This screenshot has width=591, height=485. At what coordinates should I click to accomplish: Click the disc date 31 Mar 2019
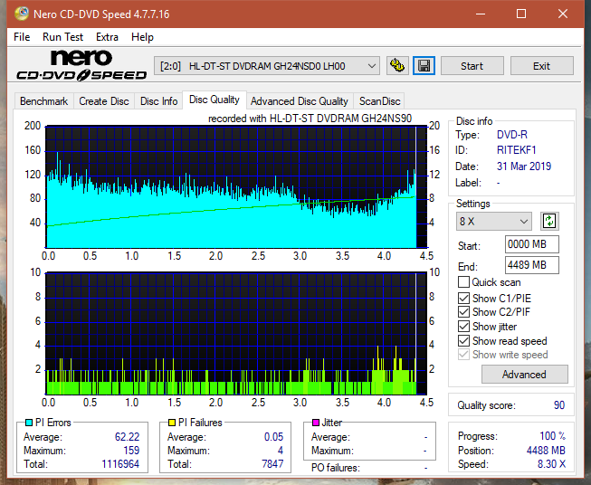[523, 166]
